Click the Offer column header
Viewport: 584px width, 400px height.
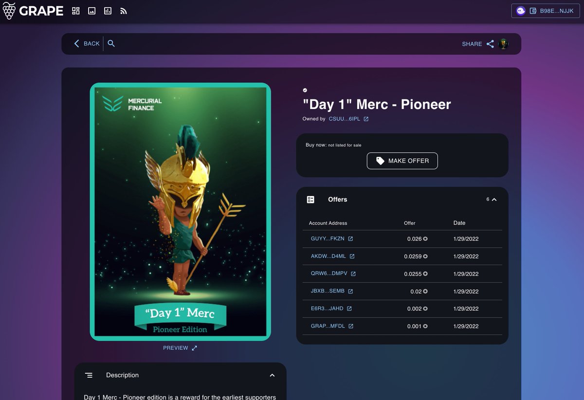410,223
